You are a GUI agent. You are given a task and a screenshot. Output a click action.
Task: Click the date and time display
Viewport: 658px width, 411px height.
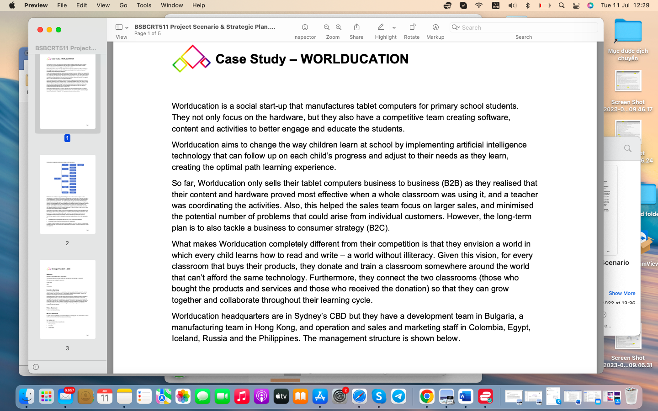[625, 5]
